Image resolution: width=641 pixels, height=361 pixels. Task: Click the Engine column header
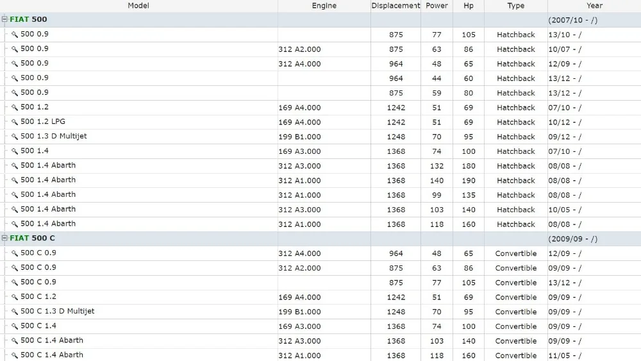324,6
